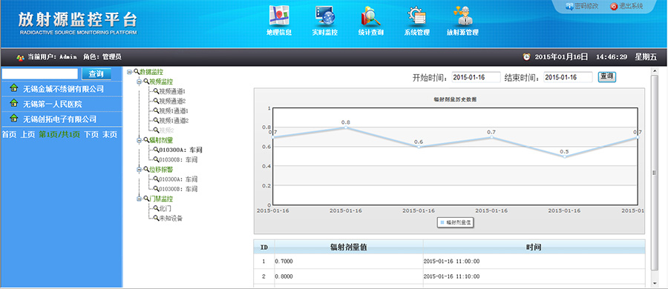
Task: Collapse the 门禁监控 tree node
Action: click(139, 199)
